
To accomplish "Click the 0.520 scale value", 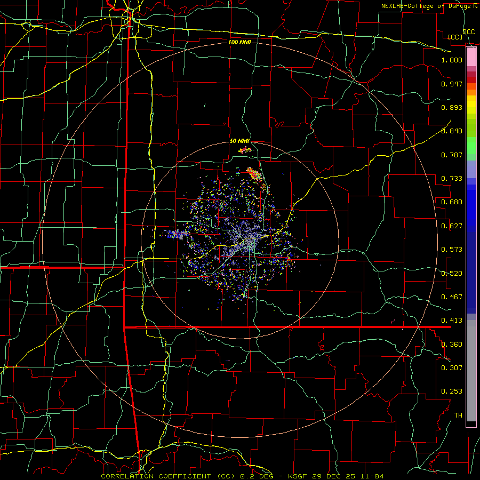I will [x=452, y=274].
